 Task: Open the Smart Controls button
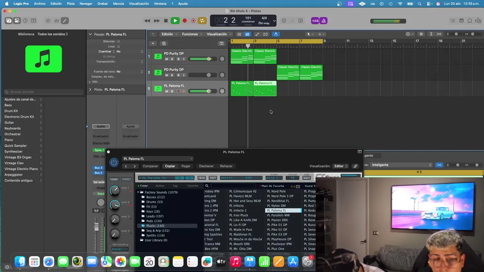click(x=48, y=21)
